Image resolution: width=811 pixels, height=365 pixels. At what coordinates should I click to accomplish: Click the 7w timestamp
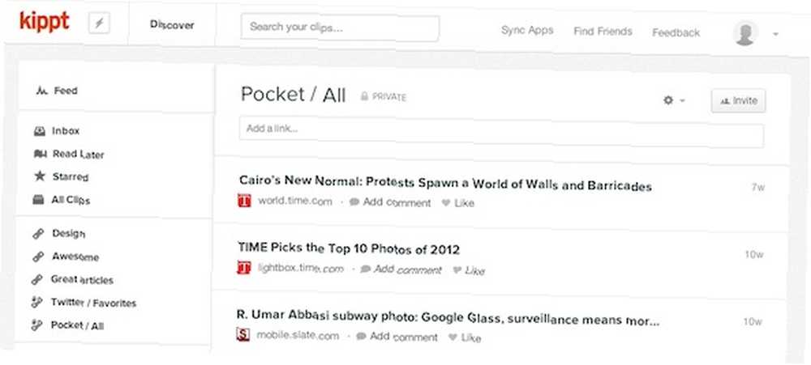(x=757, y=188)
